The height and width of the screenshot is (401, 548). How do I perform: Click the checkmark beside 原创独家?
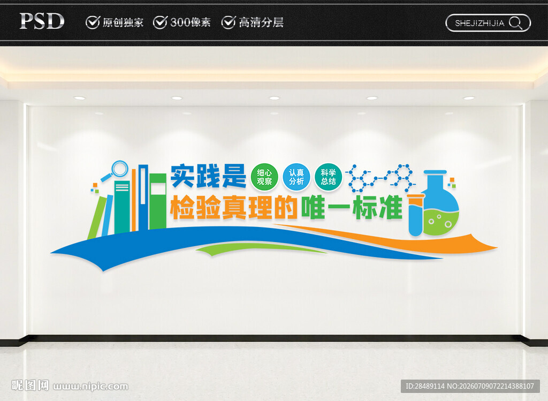coord(93,22)
